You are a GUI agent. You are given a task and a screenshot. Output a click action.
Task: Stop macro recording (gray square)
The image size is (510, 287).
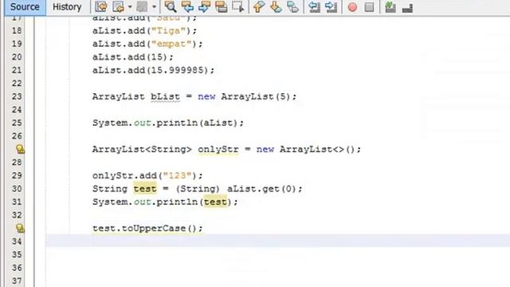[369, 7]
